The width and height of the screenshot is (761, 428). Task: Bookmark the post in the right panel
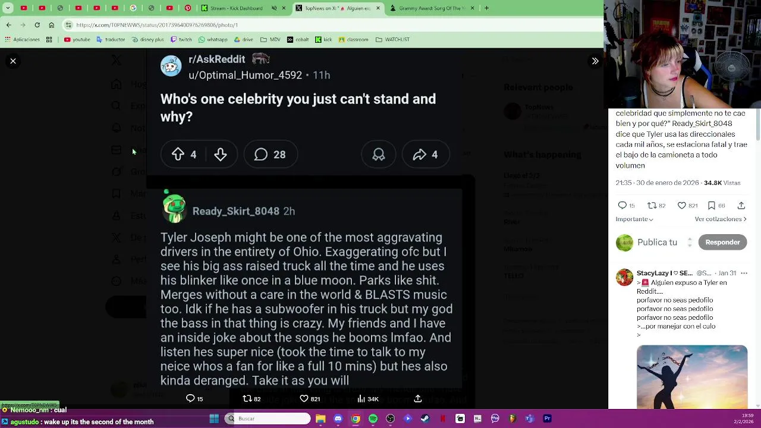click(x=712, y=206)
